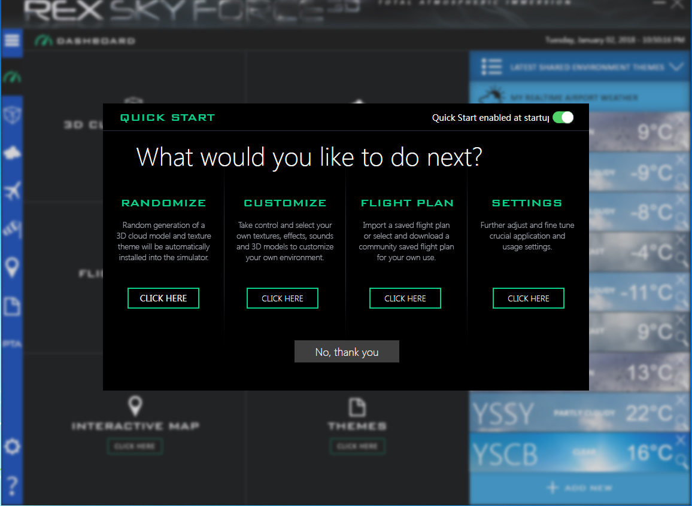This screenshot has width=692, height=506.
Task: Click the -11°C weather row
Action: [x=639, y=292]
